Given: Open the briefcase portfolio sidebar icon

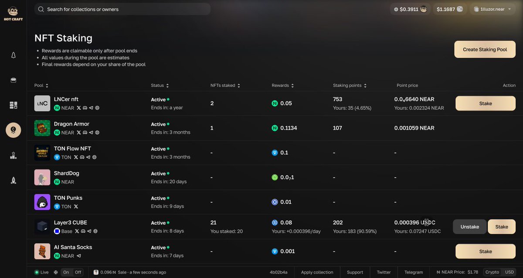Looking at the screenshot, I should [x=14, y=80].
